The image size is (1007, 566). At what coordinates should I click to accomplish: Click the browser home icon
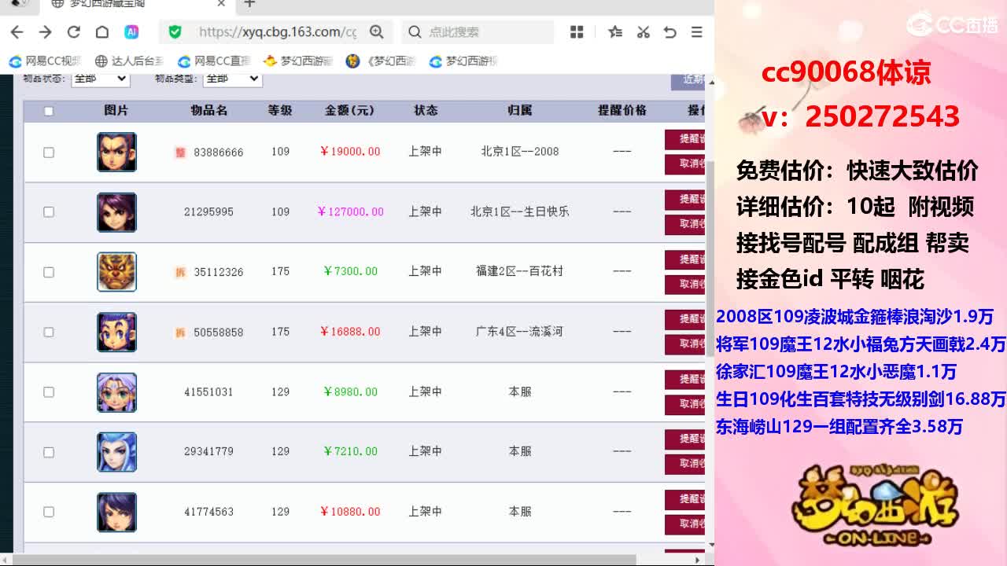tap(102, 32)
